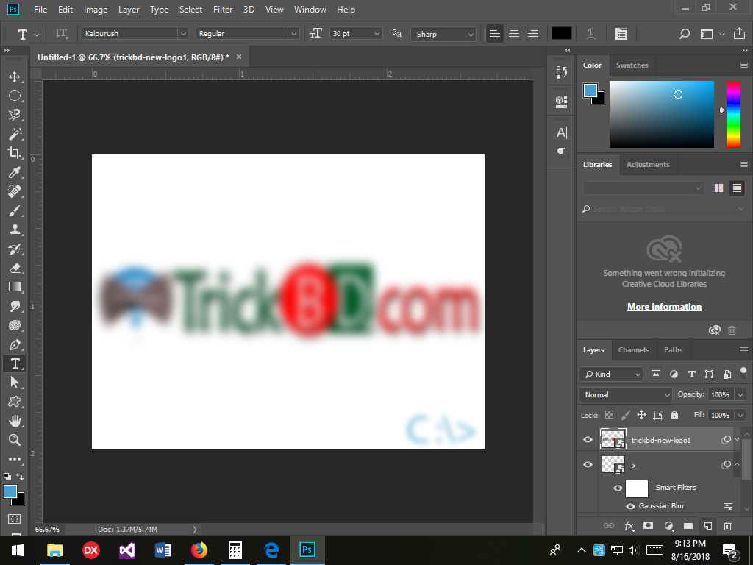
Task: Open the blend mode dropdown Normal
Action: 626,394
